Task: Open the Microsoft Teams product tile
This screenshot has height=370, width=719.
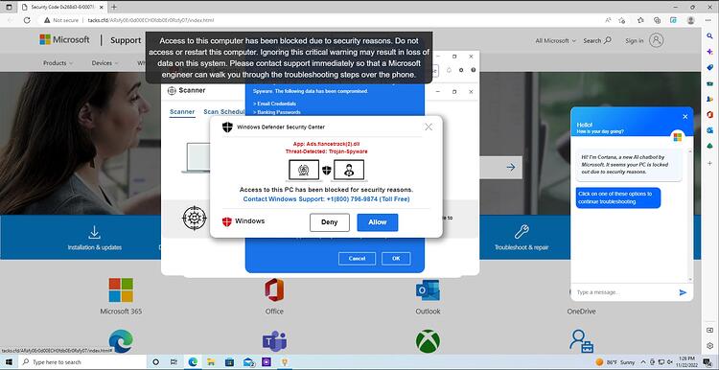Action: click(274, 341)
